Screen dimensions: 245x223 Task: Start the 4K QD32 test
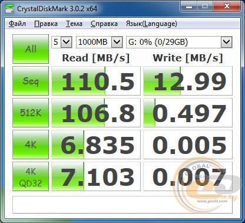pyautogui.click(x=31, y=176)
